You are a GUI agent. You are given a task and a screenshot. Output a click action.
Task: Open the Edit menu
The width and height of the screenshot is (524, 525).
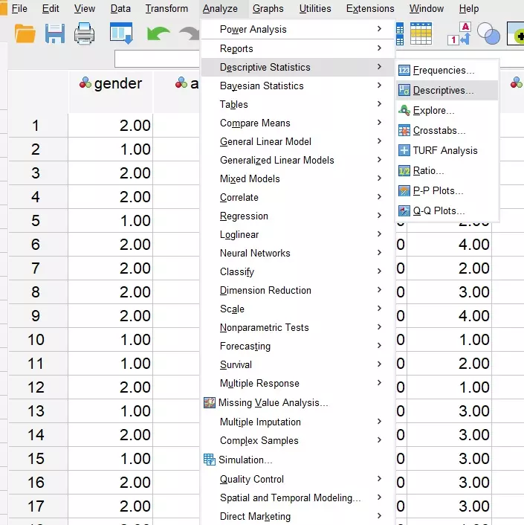coord(51,8)
